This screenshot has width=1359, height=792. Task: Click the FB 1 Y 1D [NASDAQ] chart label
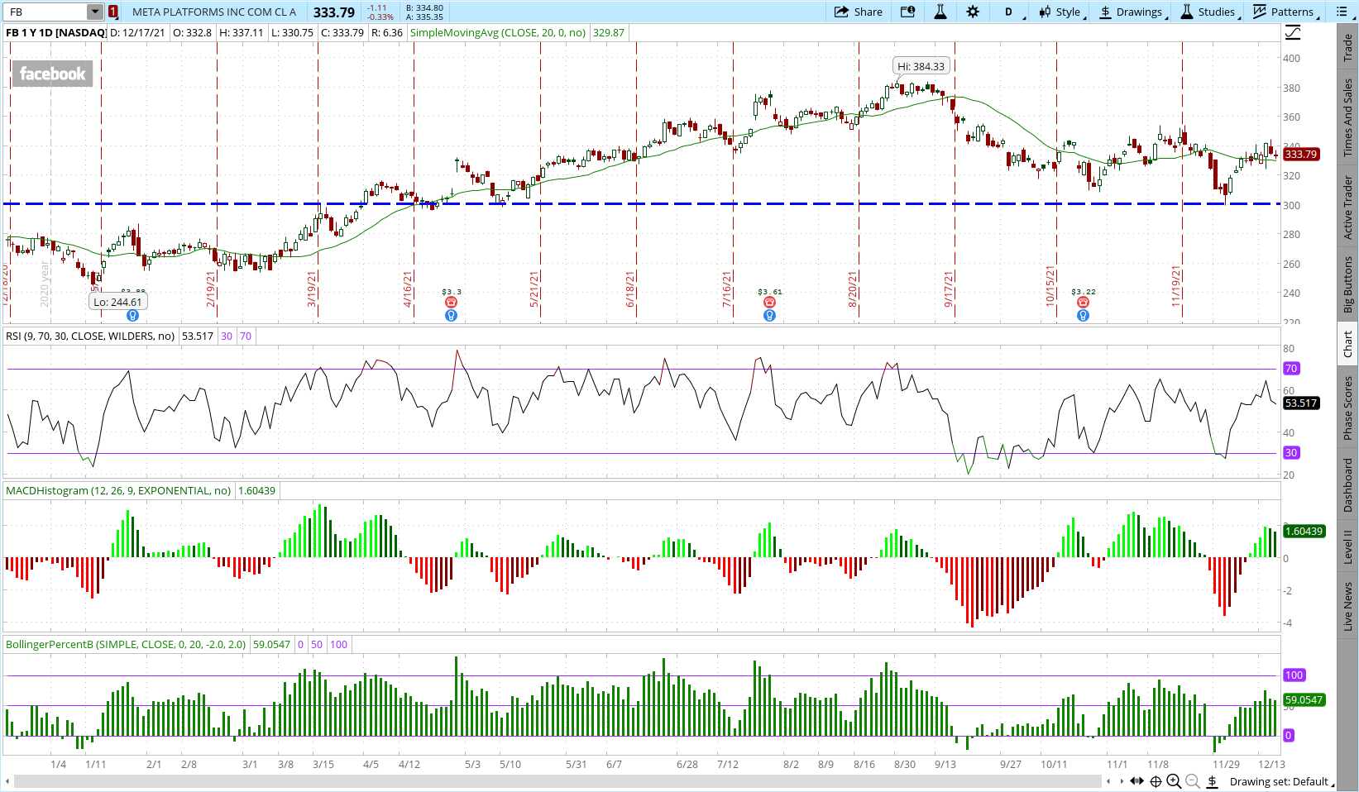pyautogui.click(x=56, y=33)
